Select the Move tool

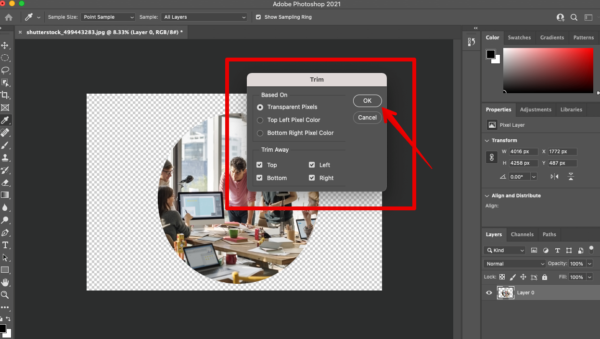[5, 45]
